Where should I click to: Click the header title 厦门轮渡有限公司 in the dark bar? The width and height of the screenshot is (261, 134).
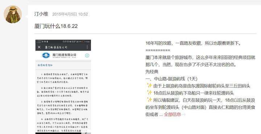tap(56, 47)
